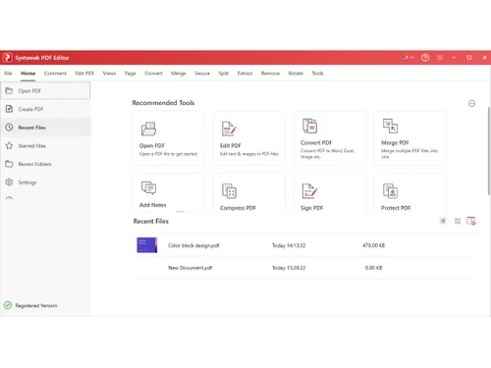The image size is (491, 368).
Task: Select Recent Files in the sidebar
Action: [x=45, y=128]
